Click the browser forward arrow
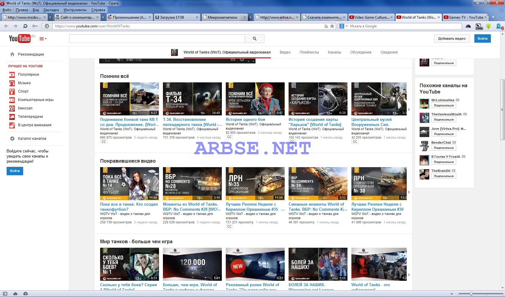Screen dimensions: 505x297 click(15, 26)
